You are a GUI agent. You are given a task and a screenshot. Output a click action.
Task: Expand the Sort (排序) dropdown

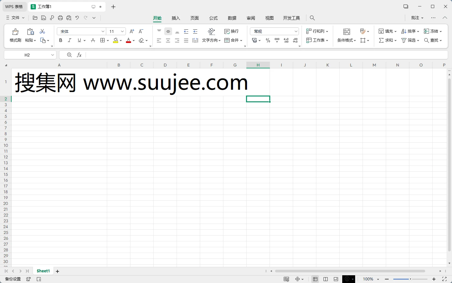pyautogui.click(x=418, y=31)
